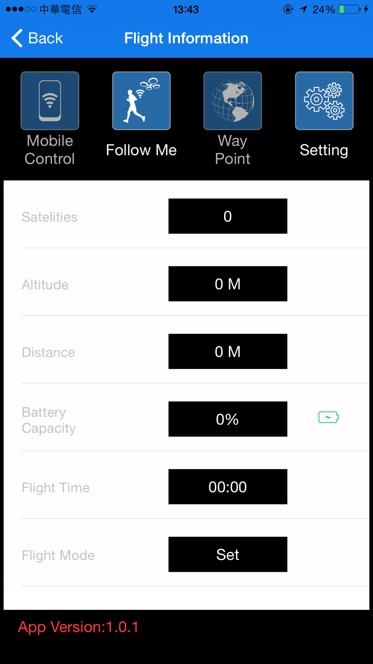Screen dimensions: 373x664
Task: Tap the green battery charging icon
Action: click(x=328, y=417)
